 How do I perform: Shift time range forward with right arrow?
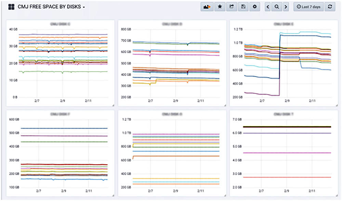[x=286, y=7]
